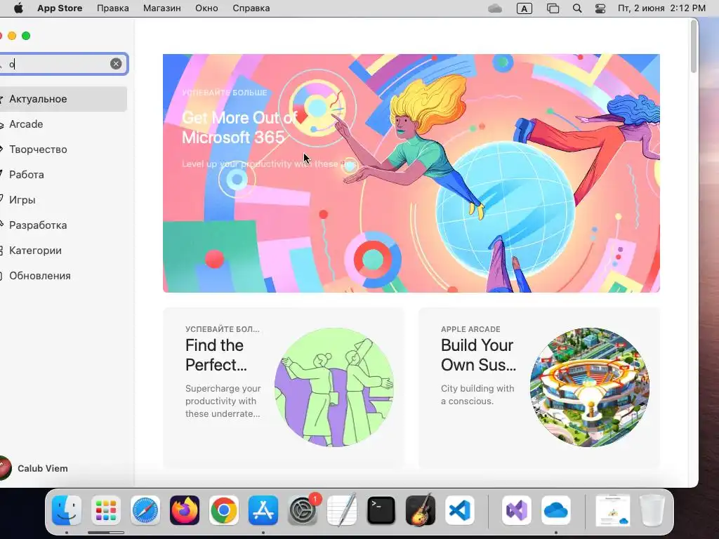Open the App Store menu in menu bar
Screen dimensions: 719x539
click(60, 8)
